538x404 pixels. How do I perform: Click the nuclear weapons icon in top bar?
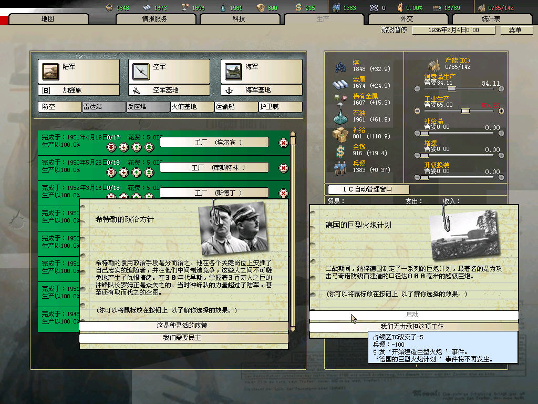(374, 7)
